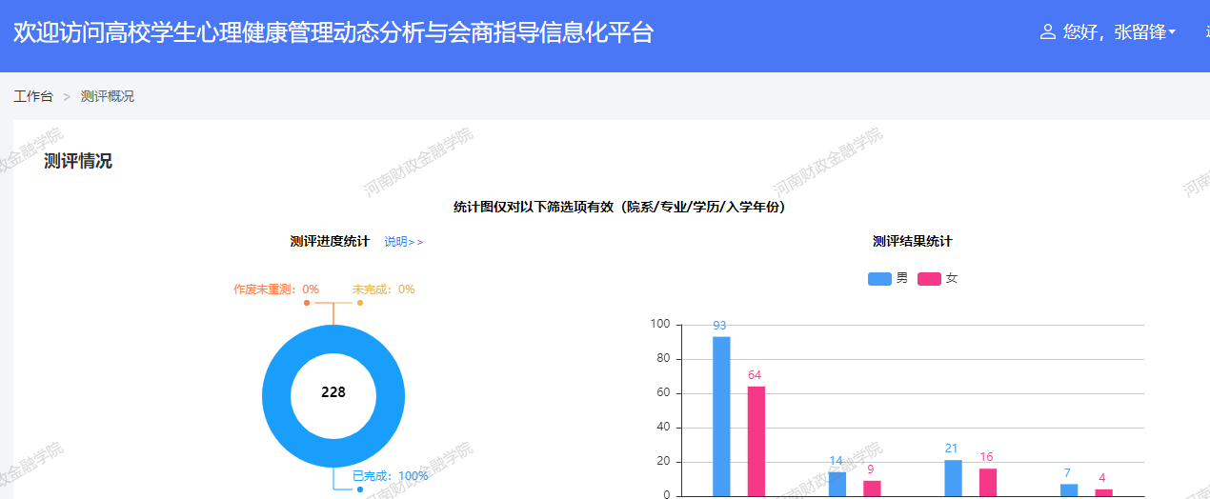Screen dimensions: 1210x499
Task: Click the pink bar labeled 16
Action: (x=988, y=482)
